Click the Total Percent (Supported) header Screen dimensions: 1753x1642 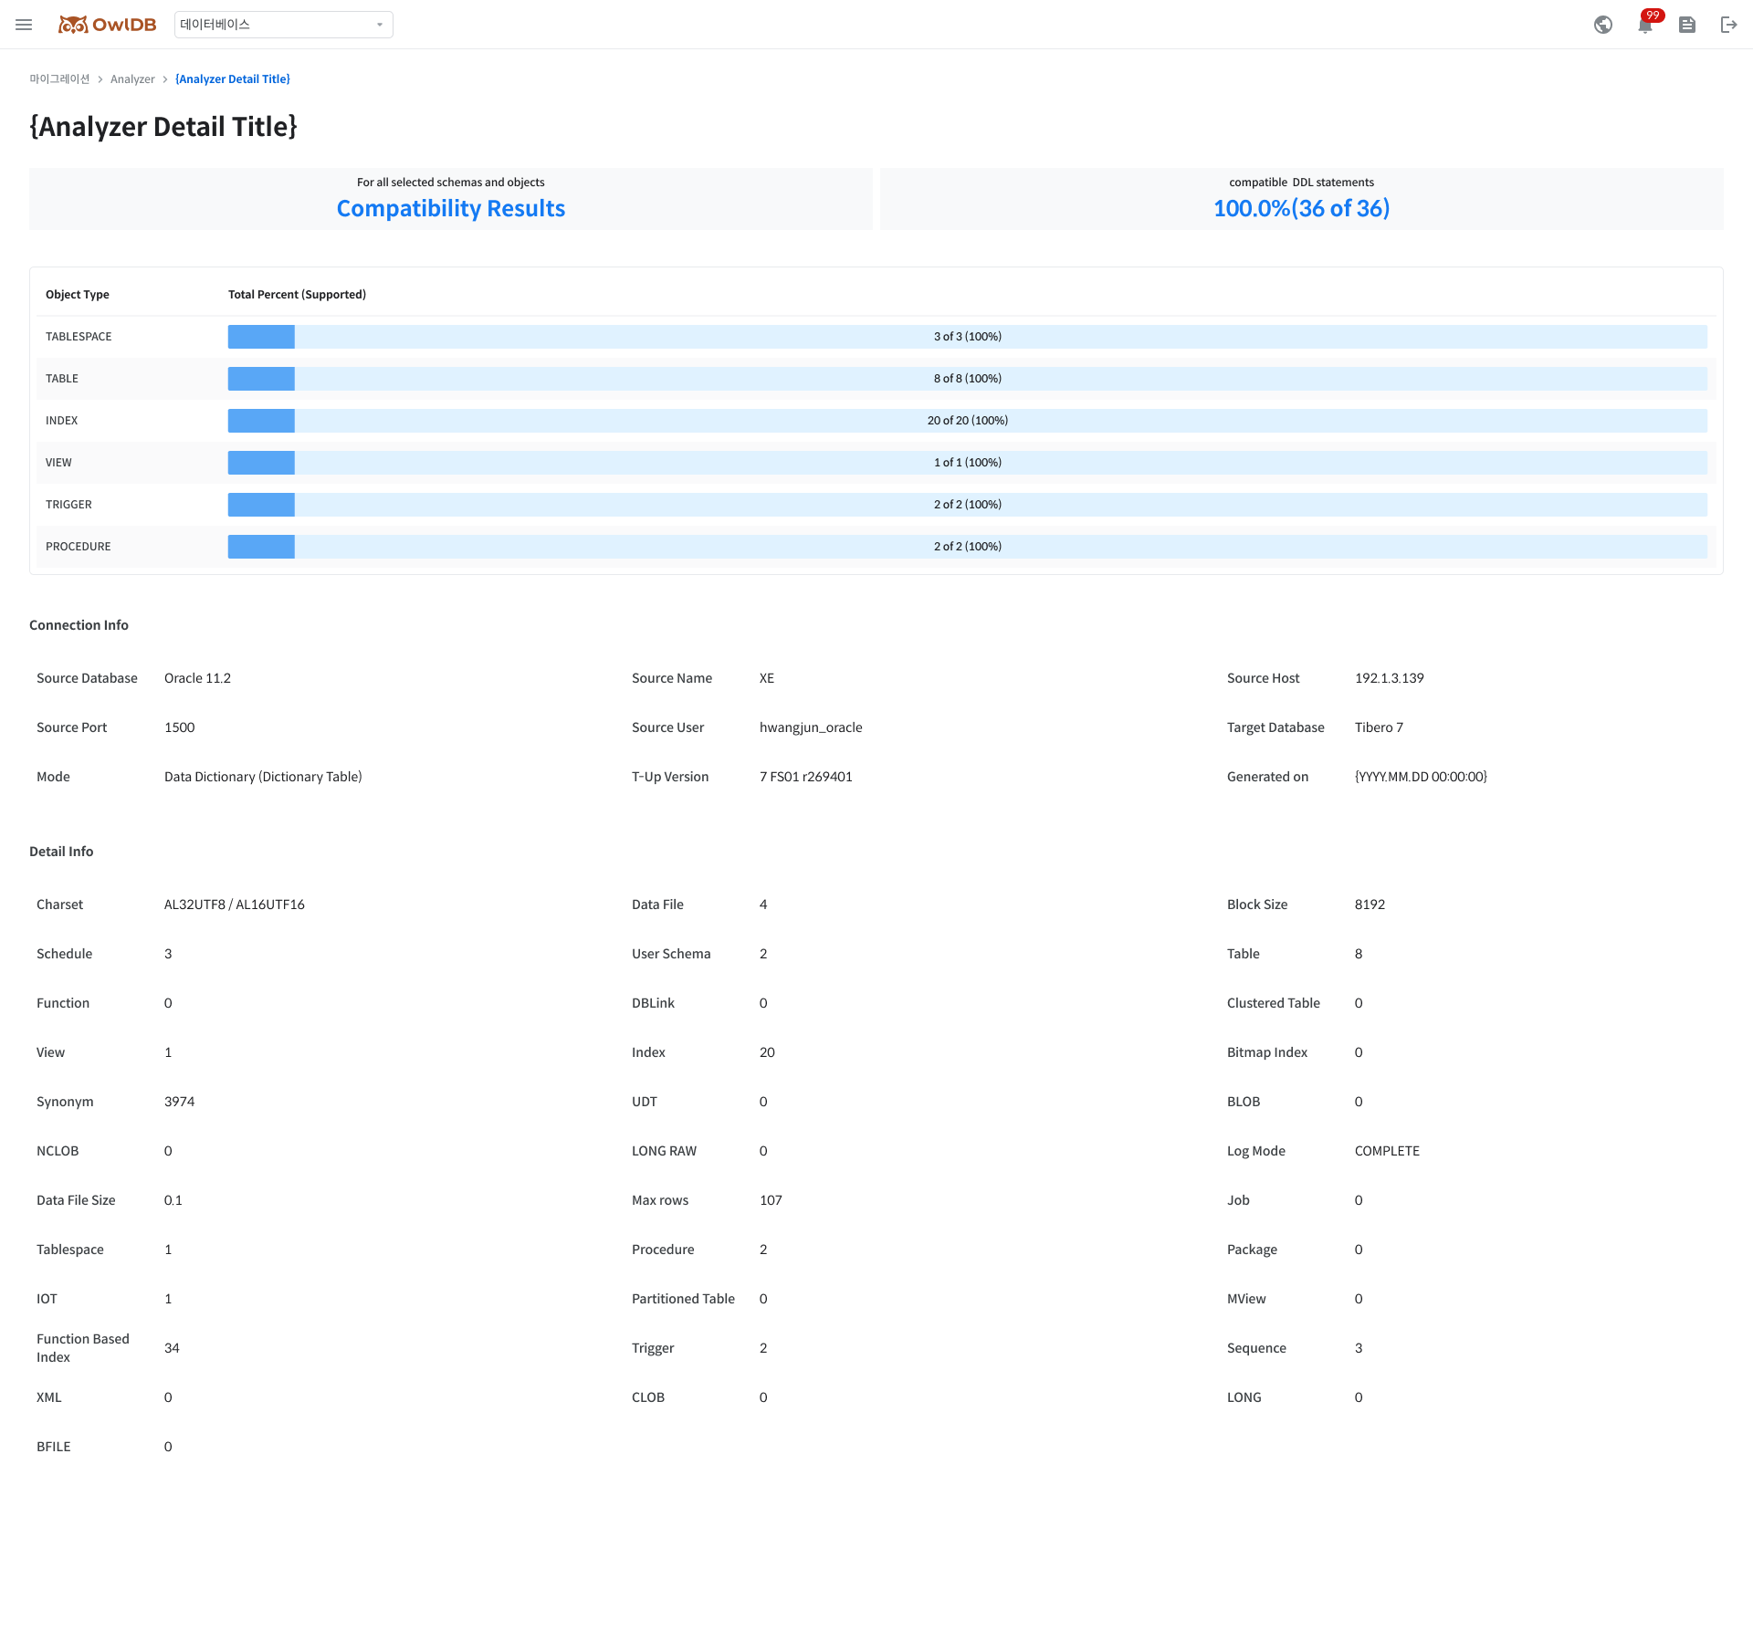coord(297,295)
